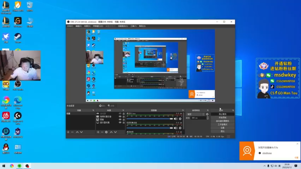Click the 开始录制 start recording button
Screen dimensions: 301x169
[222, 118]
